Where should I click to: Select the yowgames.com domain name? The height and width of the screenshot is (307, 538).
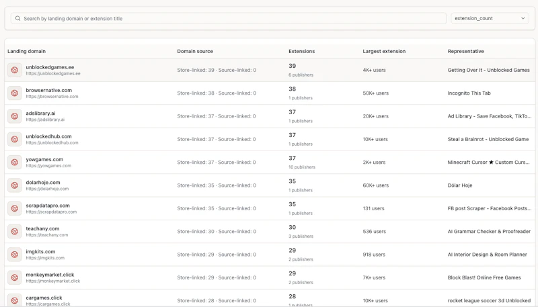coord(44,160)
